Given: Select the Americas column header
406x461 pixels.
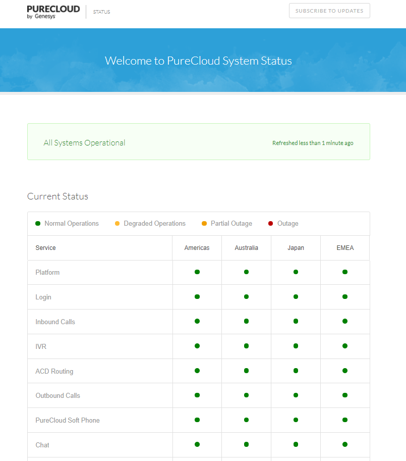Looking at the screenshot, I should click(197, 248).
